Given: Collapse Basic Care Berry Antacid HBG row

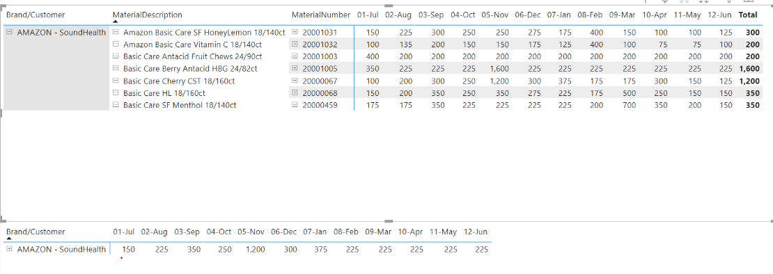Looking at the screenshot, I should [116, 68].
